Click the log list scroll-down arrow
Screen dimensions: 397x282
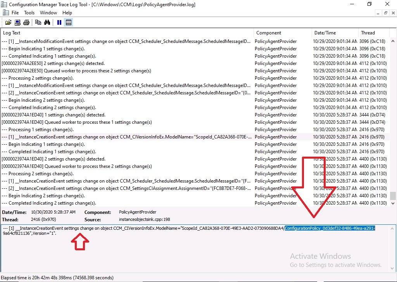[x=393, y=203]
